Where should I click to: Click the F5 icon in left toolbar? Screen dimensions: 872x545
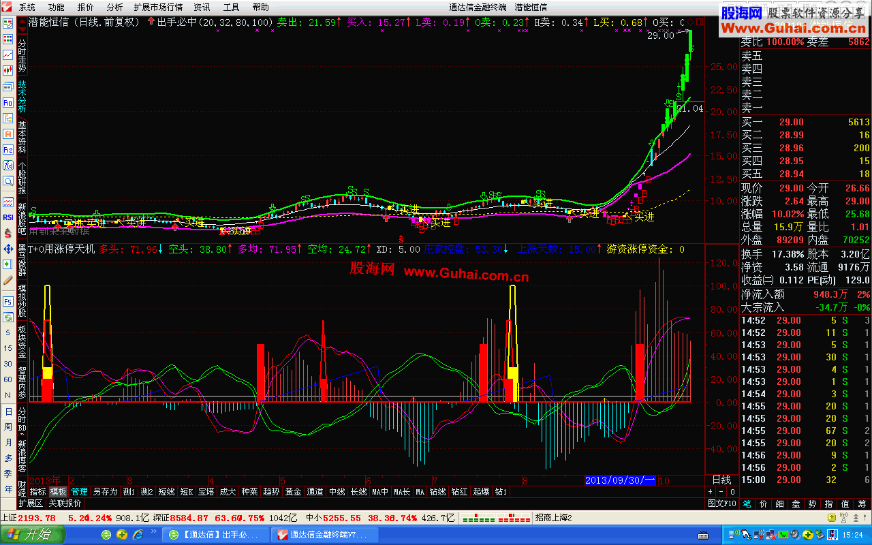coord(8,302)
